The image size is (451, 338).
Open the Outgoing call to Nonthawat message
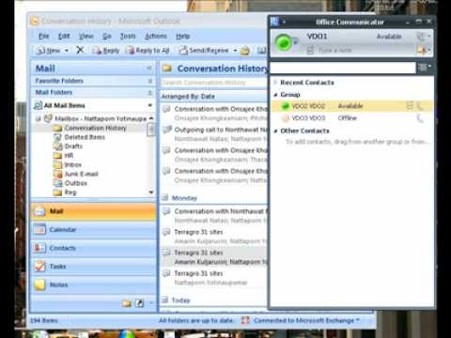214,134
